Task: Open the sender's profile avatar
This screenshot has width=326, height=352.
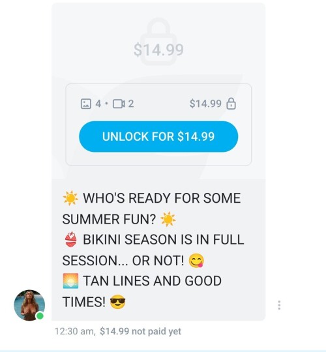Action: click(x=29, y=305)
